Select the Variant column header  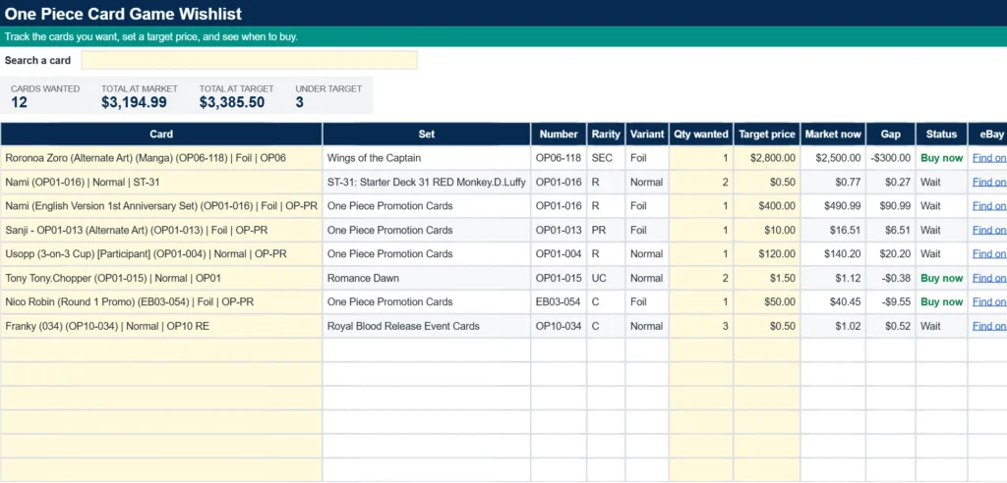(x=647, y=134)
